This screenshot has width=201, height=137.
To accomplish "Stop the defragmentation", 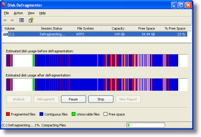I will pos(101,99).
